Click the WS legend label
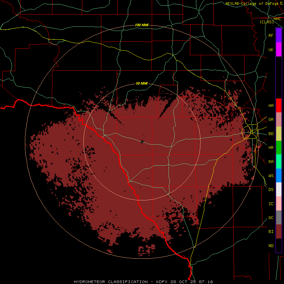 [271, 176]
